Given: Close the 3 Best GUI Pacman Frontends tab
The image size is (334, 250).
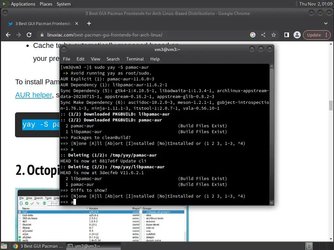Looking at the screenshot, I should pos(77,23).
